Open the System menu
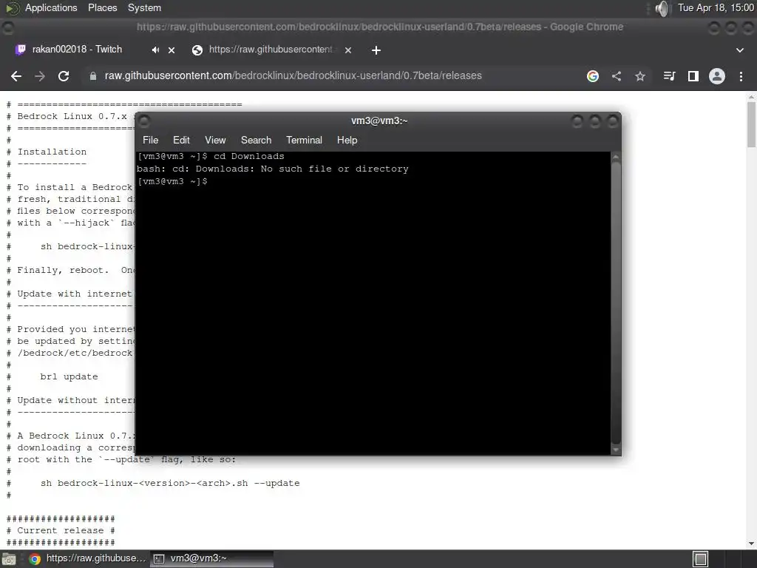The height and width of the screenshot is (568, 757). point(144,7)
